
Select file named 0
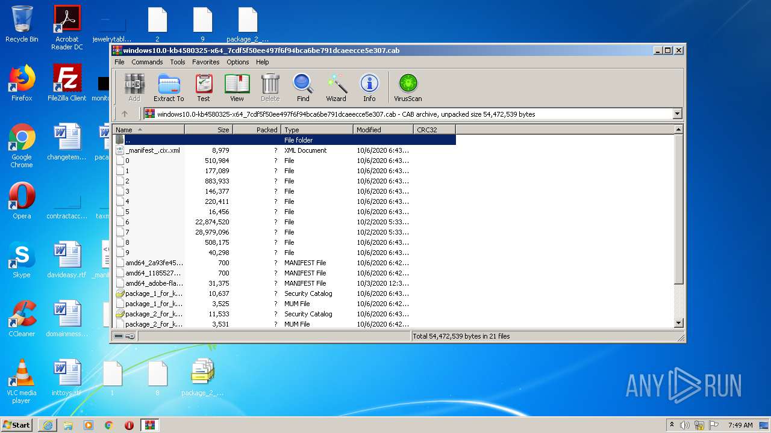click(x=284, y=161)
